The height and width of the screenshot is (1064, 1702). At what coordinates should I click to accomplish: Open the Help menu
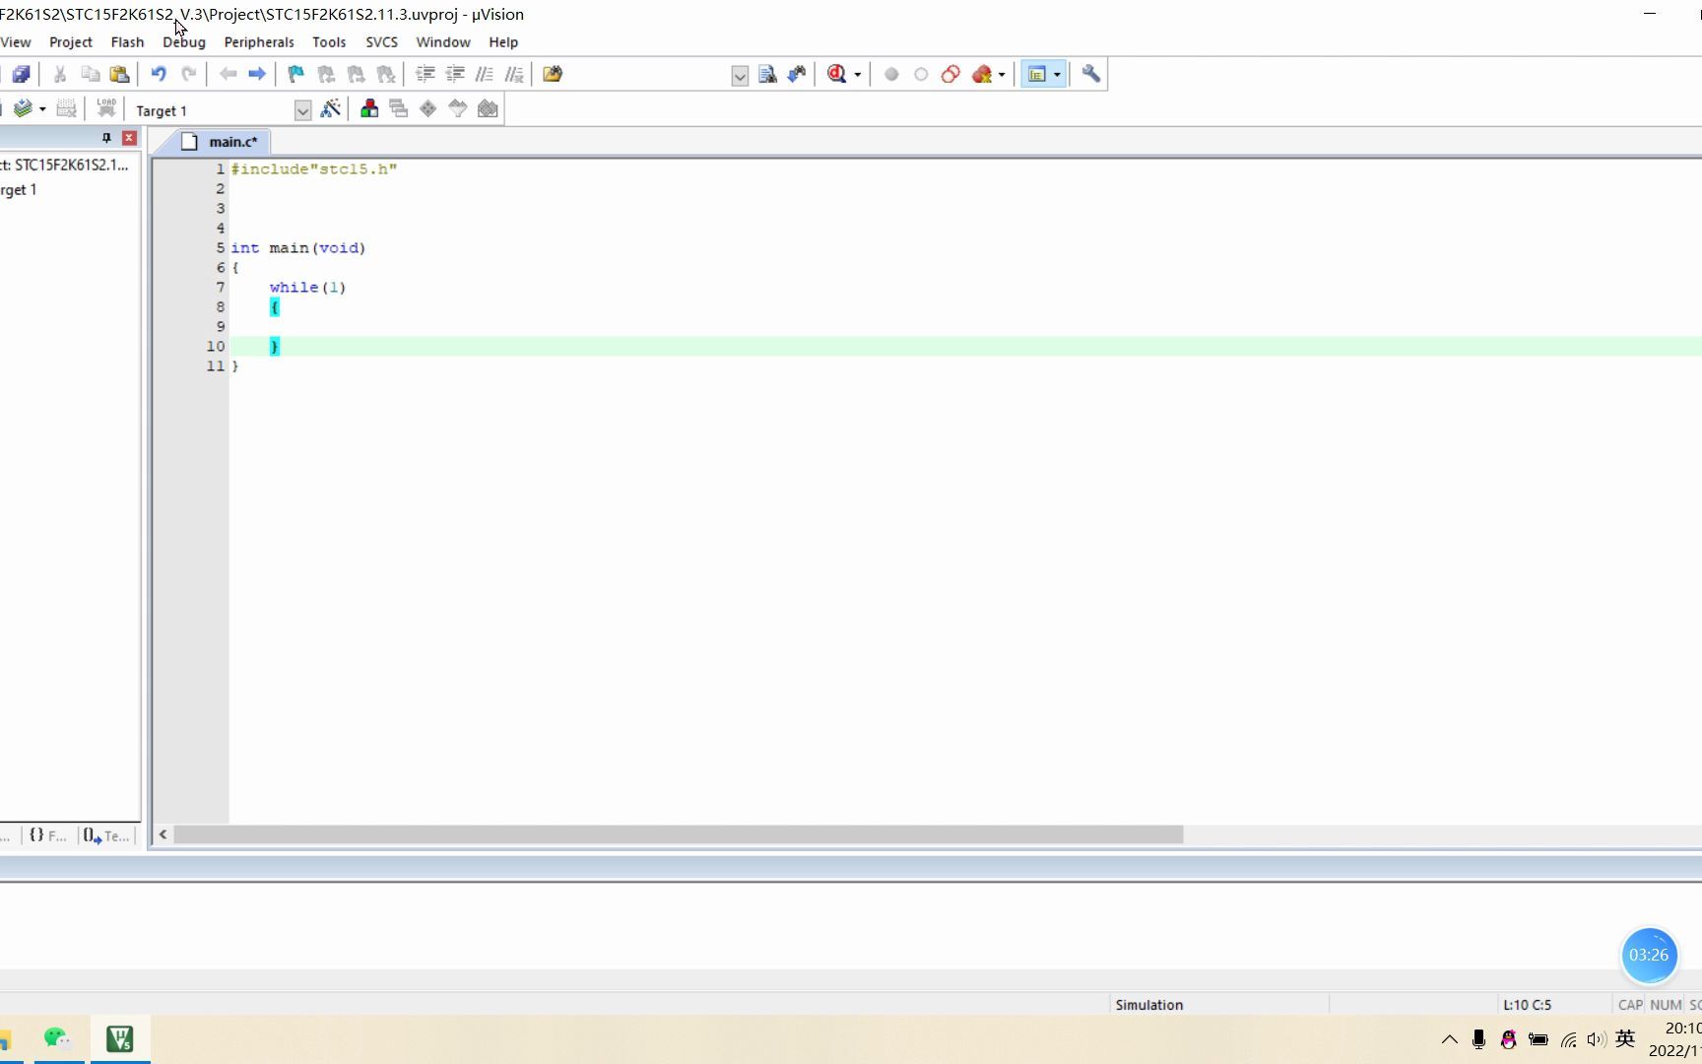click(503, 42)
